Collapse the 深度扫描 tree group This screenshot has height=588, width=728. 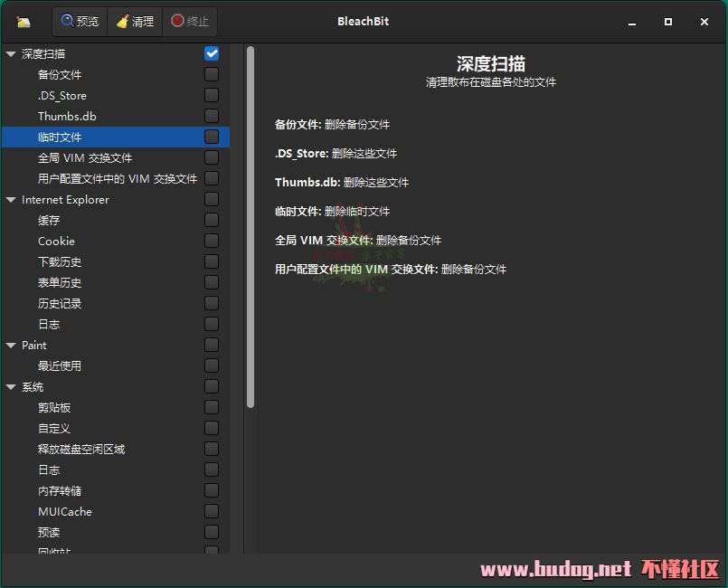[11, 54]
